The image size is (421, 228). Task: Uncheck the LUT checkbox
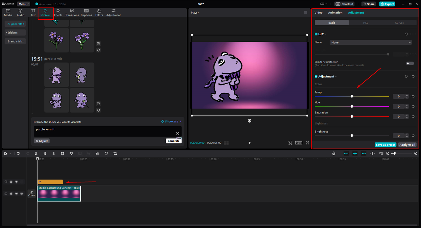316,34
